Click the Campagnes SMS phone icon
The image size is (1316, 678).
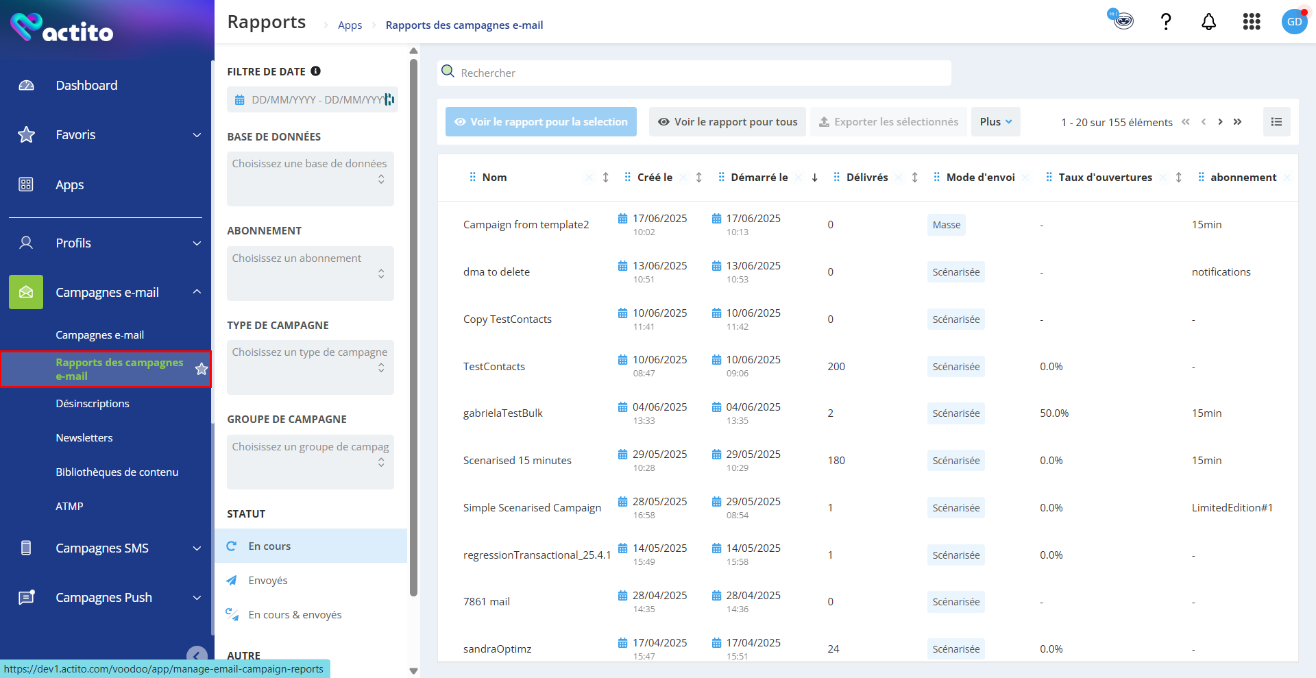pos(26,548)
